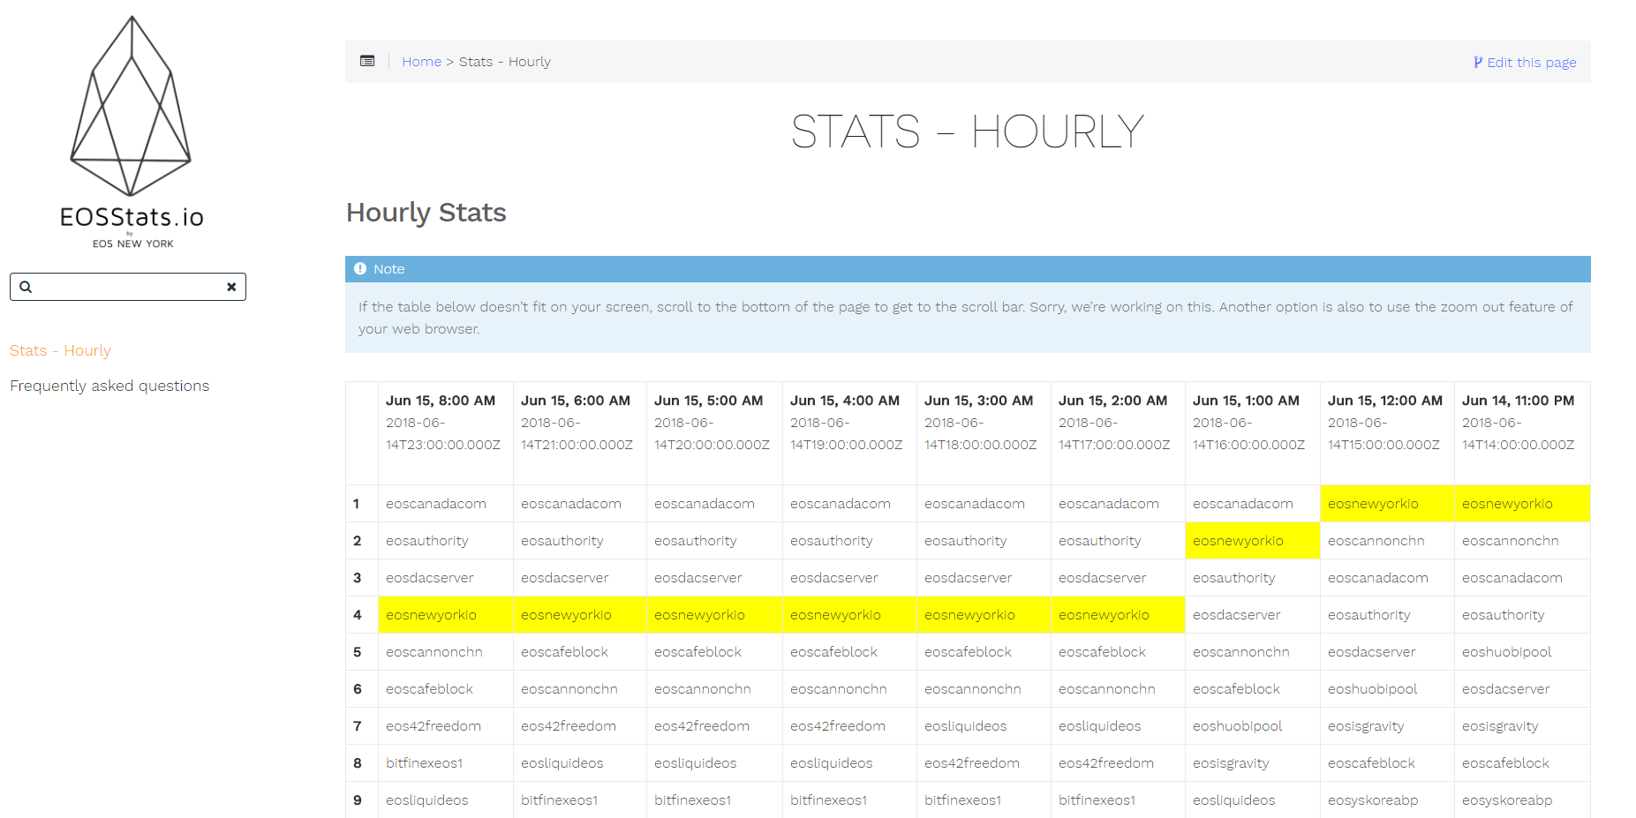This screenshot has height=818, width=1636.
Task: Click eosdacserver in the Jun 15, 8:00 AM column
Action: point(430,578)
